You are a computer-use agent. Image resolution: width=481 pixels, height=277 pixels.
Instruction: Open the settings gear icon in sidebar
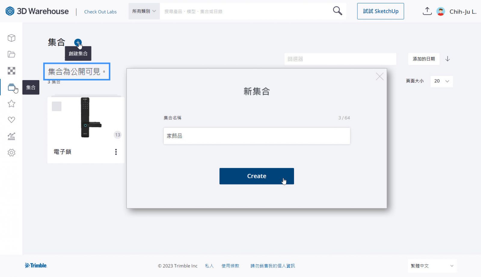(x=11, y=152)
